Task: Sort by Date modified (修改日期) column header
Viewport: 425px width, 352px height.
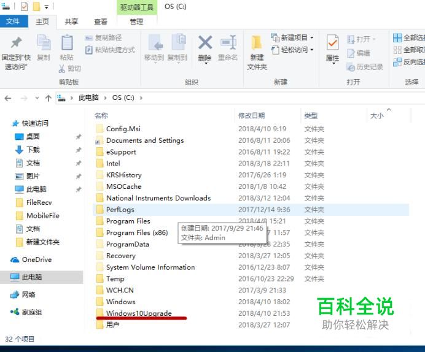Action: point(252,116)
